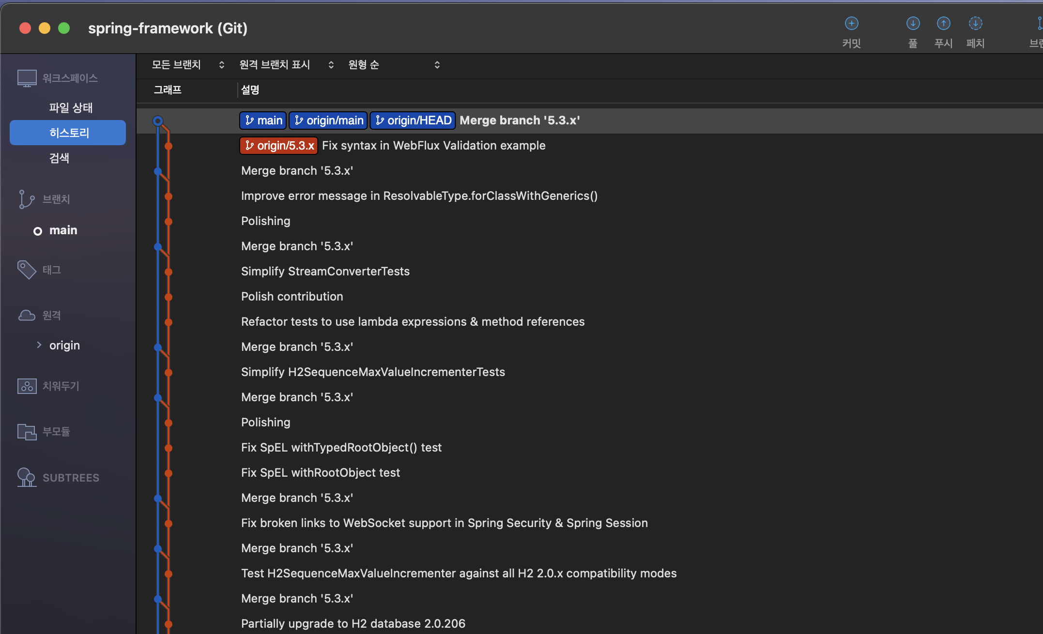Select Search (검색) in sidebar
1043x634 pixels.
[x=59, y=158]
